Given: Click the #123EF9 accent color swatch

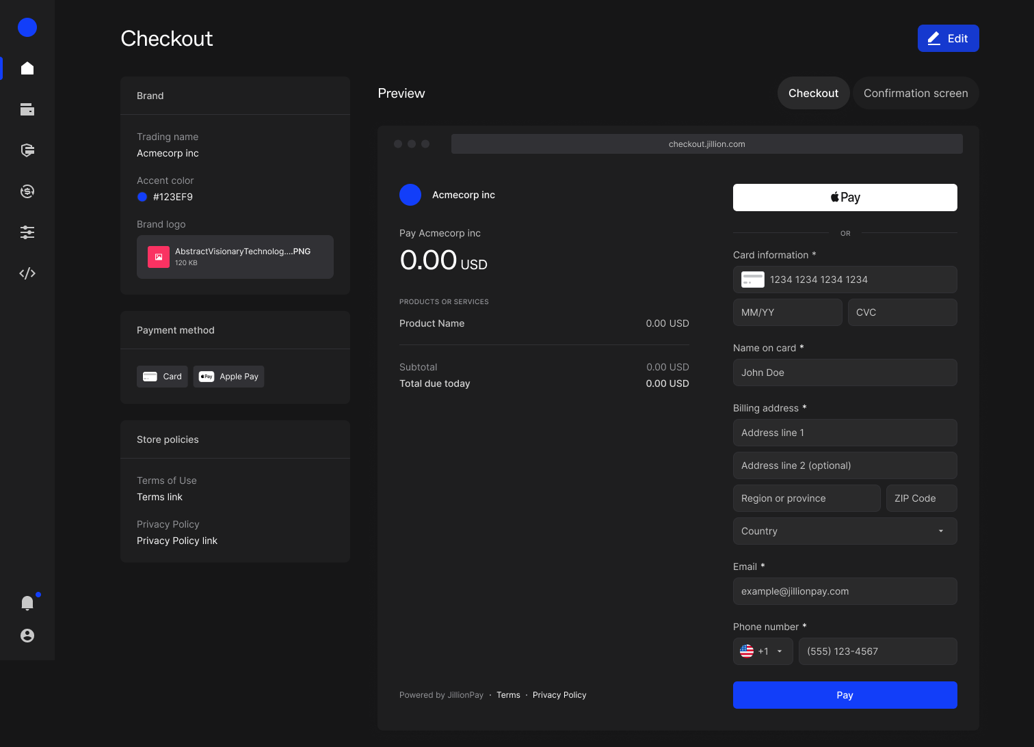Looking at the screenshot, I should [x=142, y=197].
